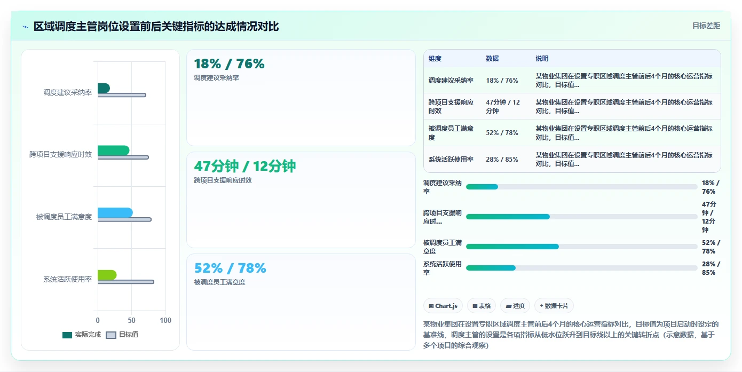Click the blue 被调度员工满意度 actual chart bar
Image resolution: width=742 pixels, height=372 pixels.
(115, 212)
